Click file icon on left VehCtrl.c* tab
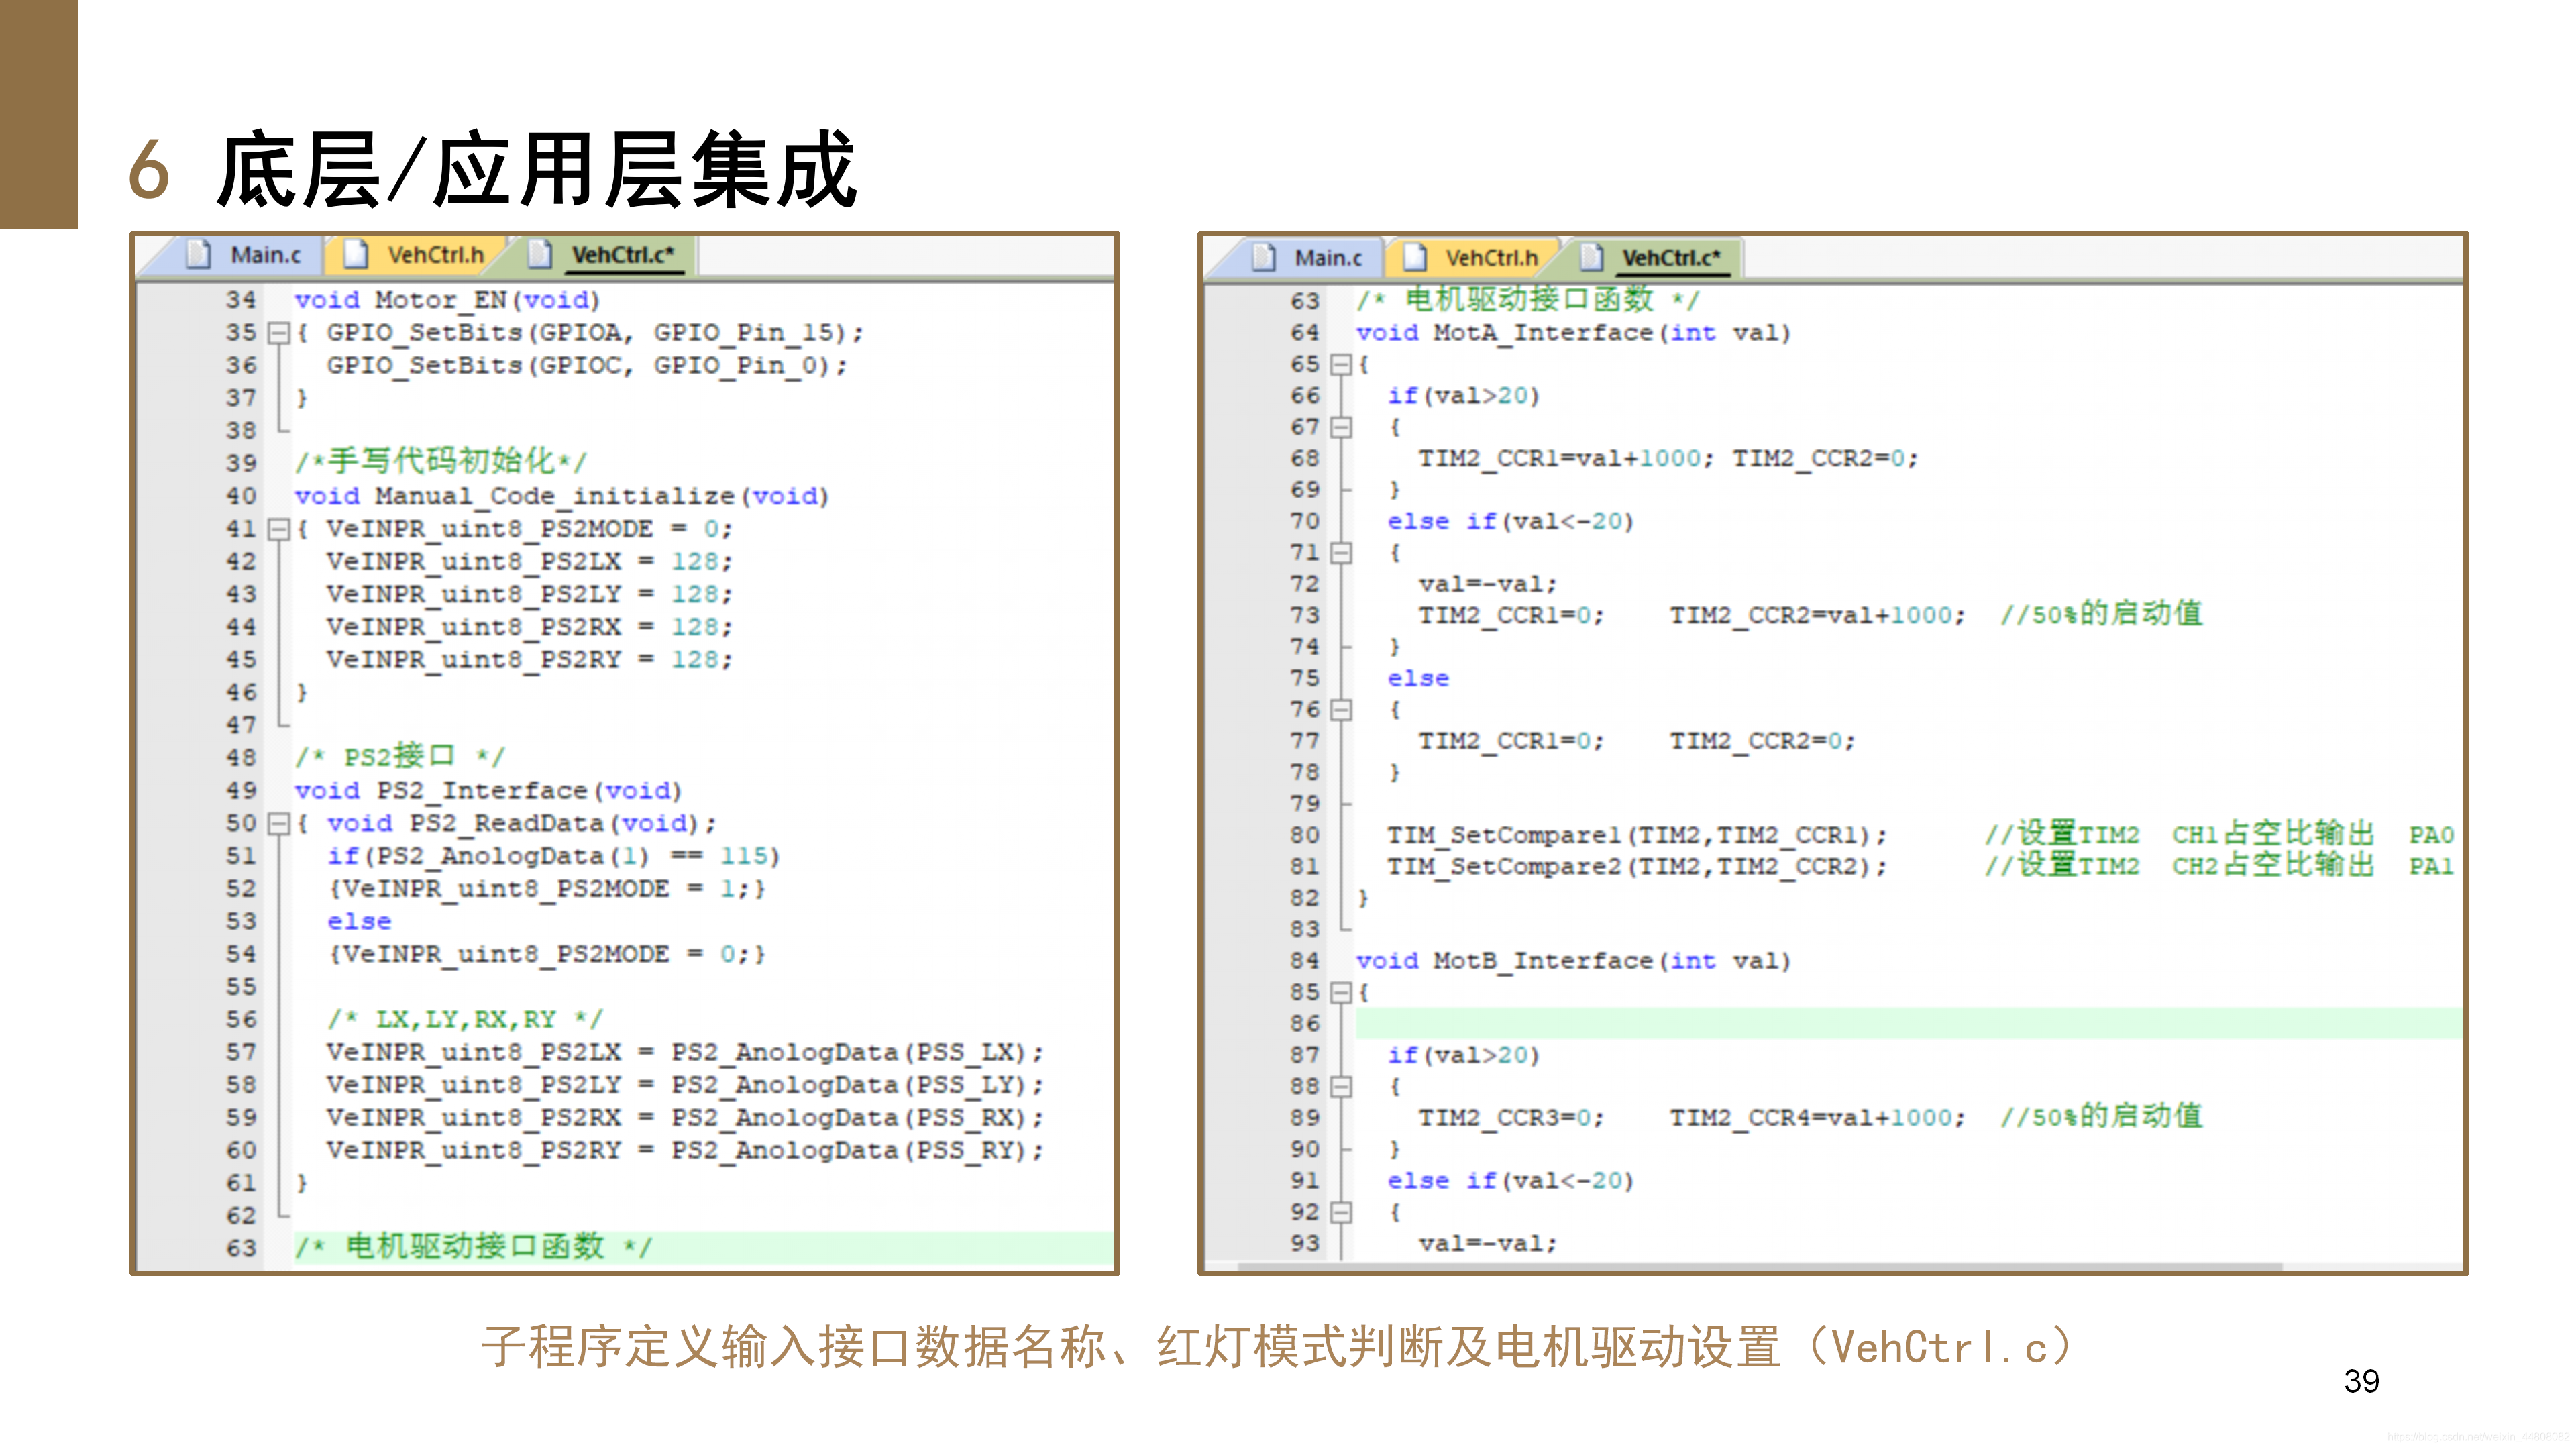 point(540,255)
